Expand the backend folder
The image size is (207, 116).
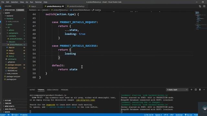10,16
